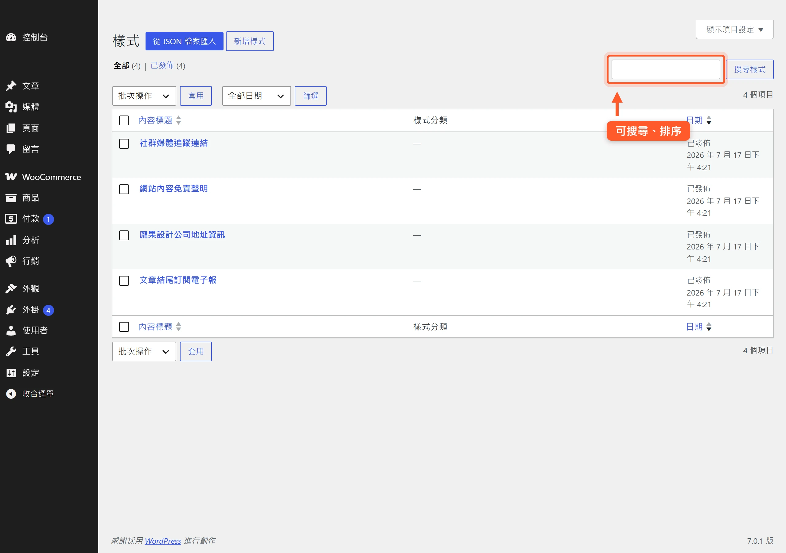Open the 社群媒體追蹤連結 pattern
The image size is (786, 553).
point(173,143)
